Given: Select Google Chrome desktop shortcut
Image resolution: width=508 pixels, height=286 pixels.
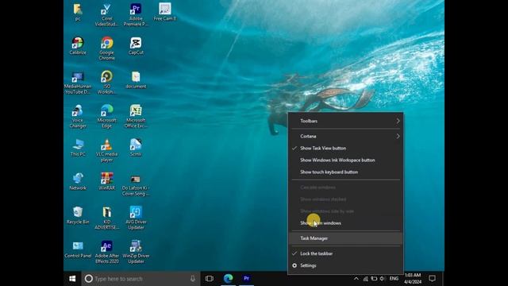Looking at the screenshot, I should [x=106, y=48].
